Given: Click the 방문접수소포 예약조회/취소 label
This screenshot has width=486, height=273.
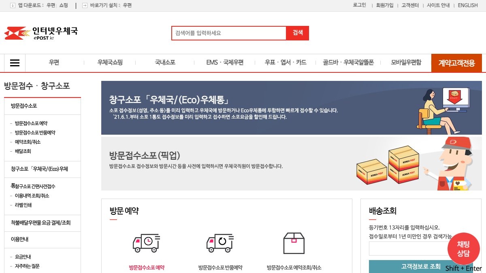Looking at the screenshot, I should (294, 268).
